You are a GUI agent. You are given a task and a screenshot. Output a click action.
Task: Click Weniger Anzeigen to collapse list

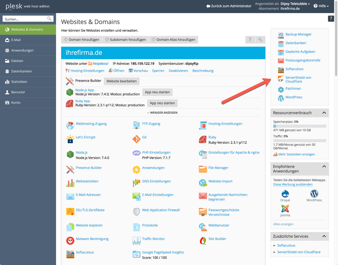point(162,113)
